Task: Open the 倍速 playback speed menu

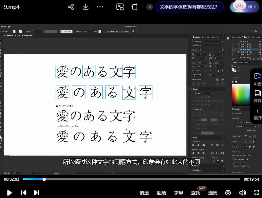Action: [x=144, y=193]
